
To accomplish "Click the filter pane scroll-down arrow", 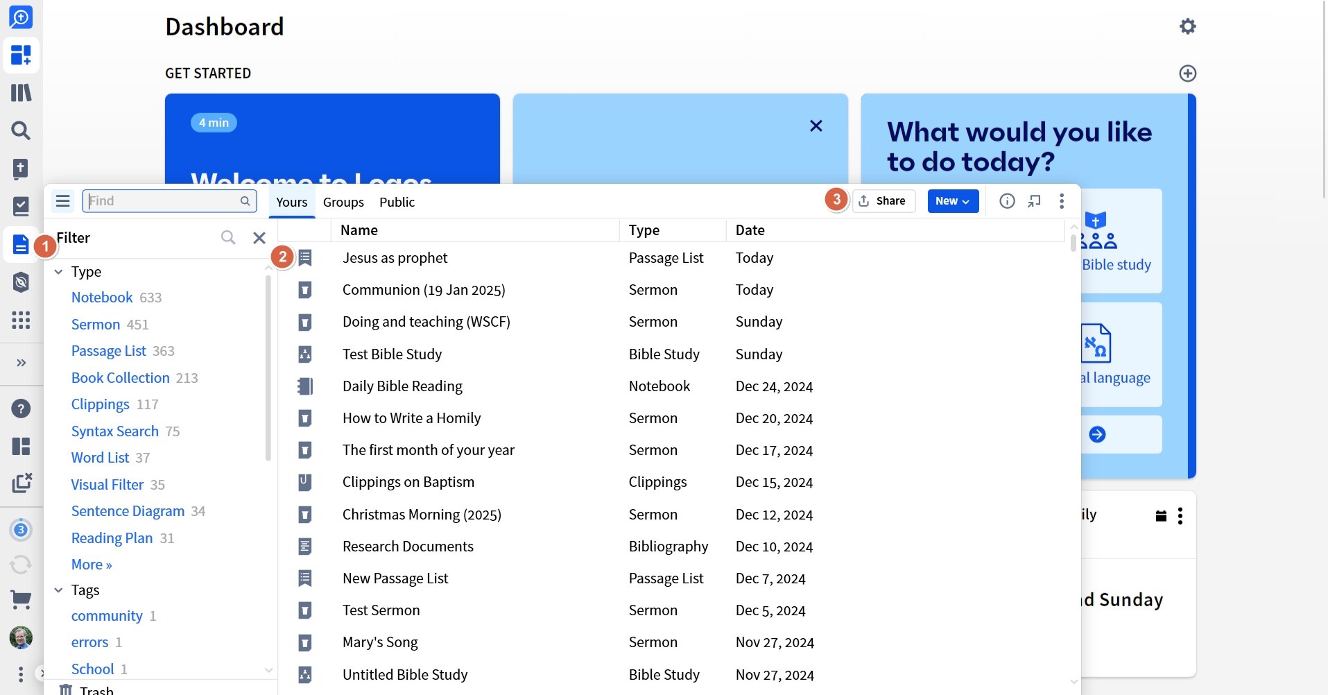I will 268,670.
